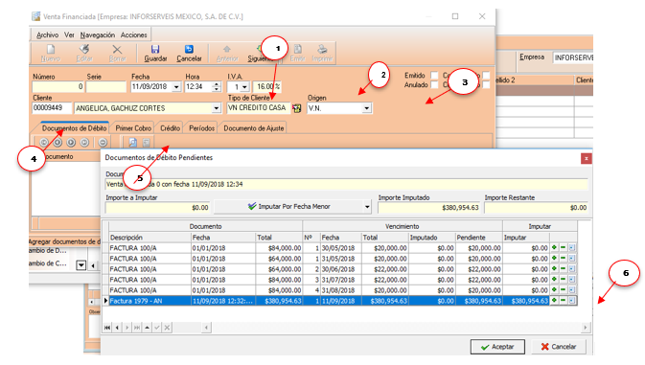Click left arrow of the dialog's horizontal scrollbar
Image resolution: width=645 pixels, height=365 pixels.
pyautogui.click(x=206, y=328)
